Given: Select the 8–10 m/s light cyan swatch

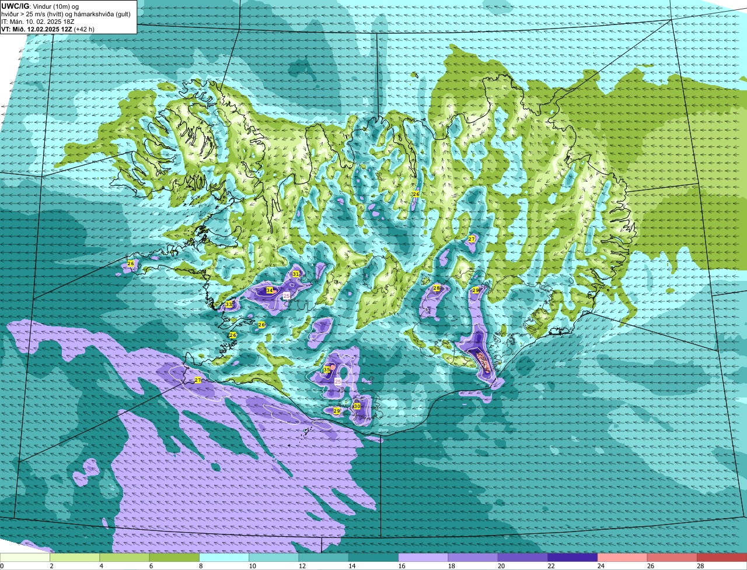Looking at the screenshot, I should pyautogui.click(x=224, y=558).
